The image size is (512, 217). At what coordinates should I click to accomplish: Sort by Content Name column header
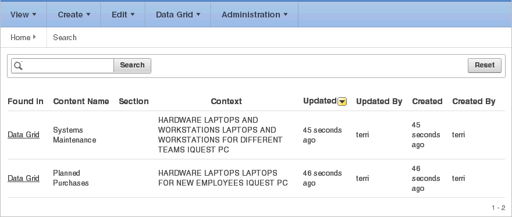81,101
